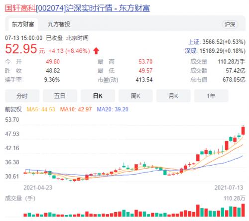
Task: Click the last red volume bar
Action: coord(243,210)
